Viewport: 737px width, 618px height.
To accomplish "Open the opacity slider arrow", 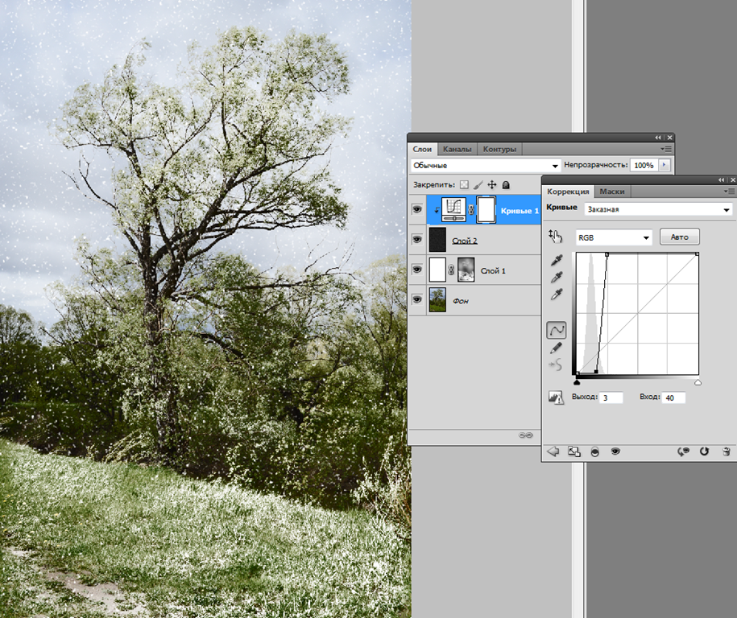I will [665, 165].
